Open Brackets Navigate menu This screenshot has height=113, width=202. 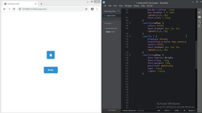coord(128,6)
